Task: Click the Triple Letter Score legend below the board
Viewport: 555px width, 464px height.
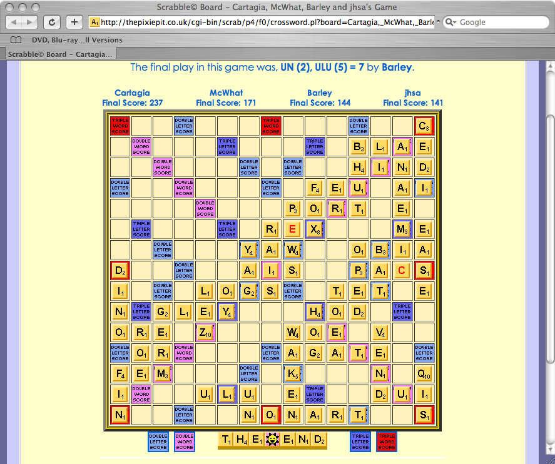Action: [360, 441]
